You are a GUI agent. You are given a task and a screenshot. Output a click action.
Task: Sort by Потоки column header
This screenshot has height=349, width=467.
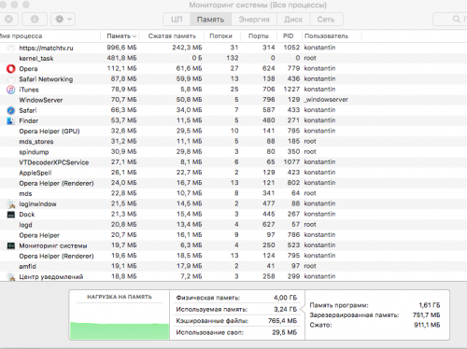tap(221, 36)
